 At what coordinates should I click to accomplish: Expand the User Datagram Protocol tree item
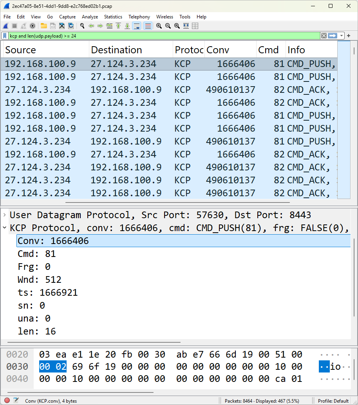click(x=4, y=215)
